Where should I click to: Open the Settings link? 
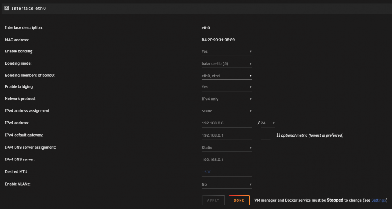[x=379, y=200]
